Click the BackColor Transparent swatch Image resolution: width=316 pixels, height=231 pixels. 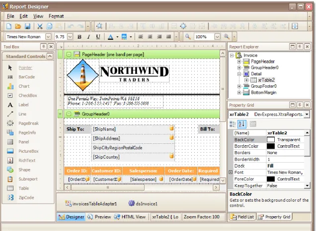(271, 139)
